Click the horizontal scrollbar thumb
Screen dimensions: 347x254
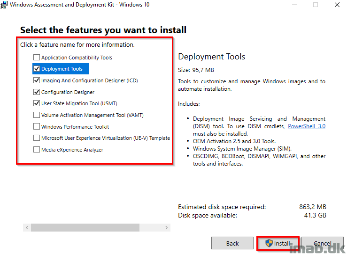(x=85, y=227)
